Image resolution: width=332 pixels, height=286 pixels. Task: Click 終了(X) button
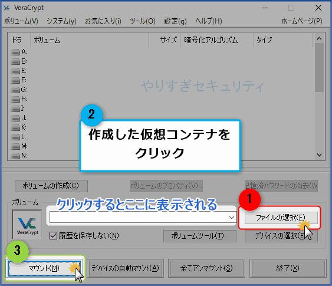pos(288,268)
